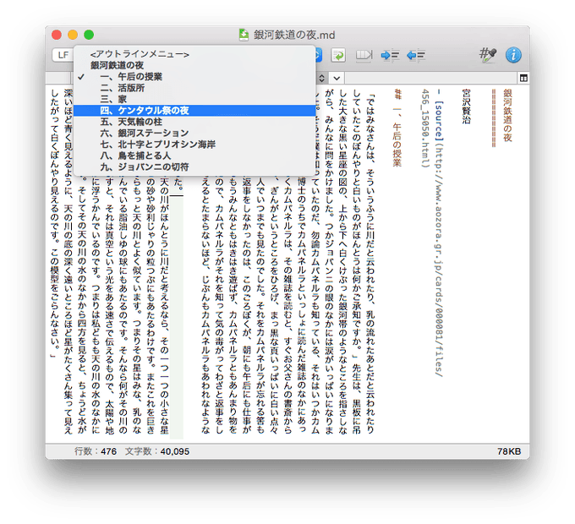Jump to next outline item chevron

click(x=337, y=78)
